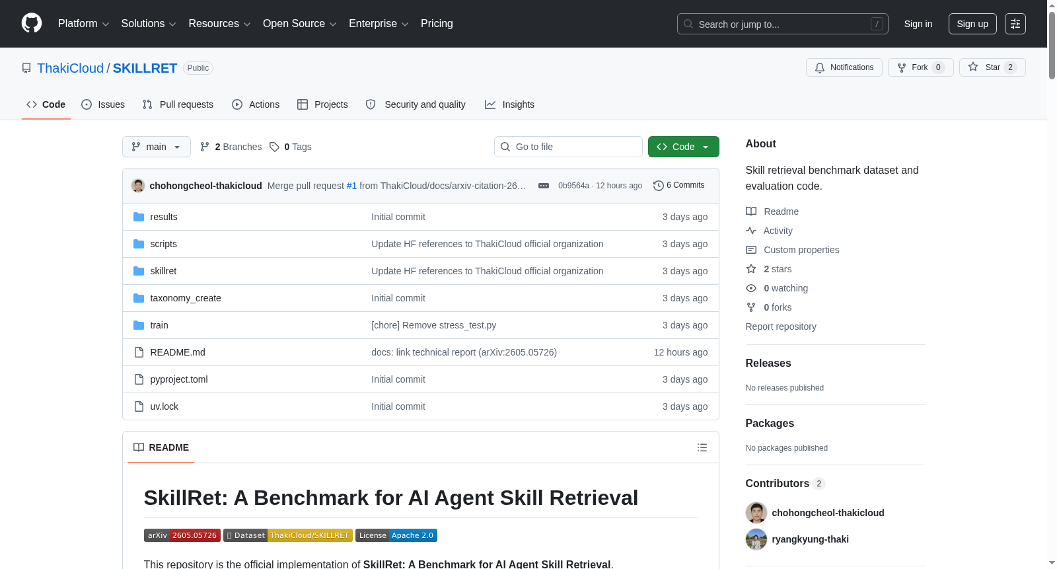Open Custom properties link

point(793,250)
